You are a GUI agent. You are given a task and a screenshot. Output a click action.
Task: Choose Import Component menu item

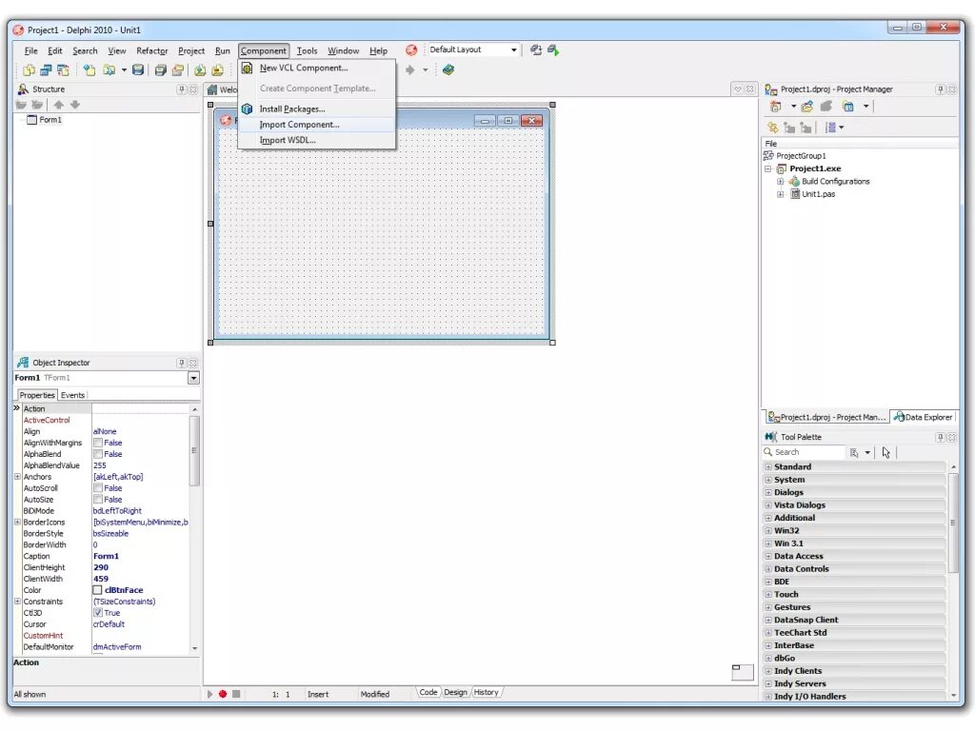[316, 125]
